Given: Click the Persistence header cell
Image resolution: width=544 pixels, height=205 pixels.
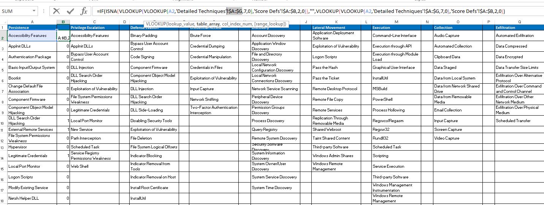Looking at the screenshot, I should pos(32,28).
